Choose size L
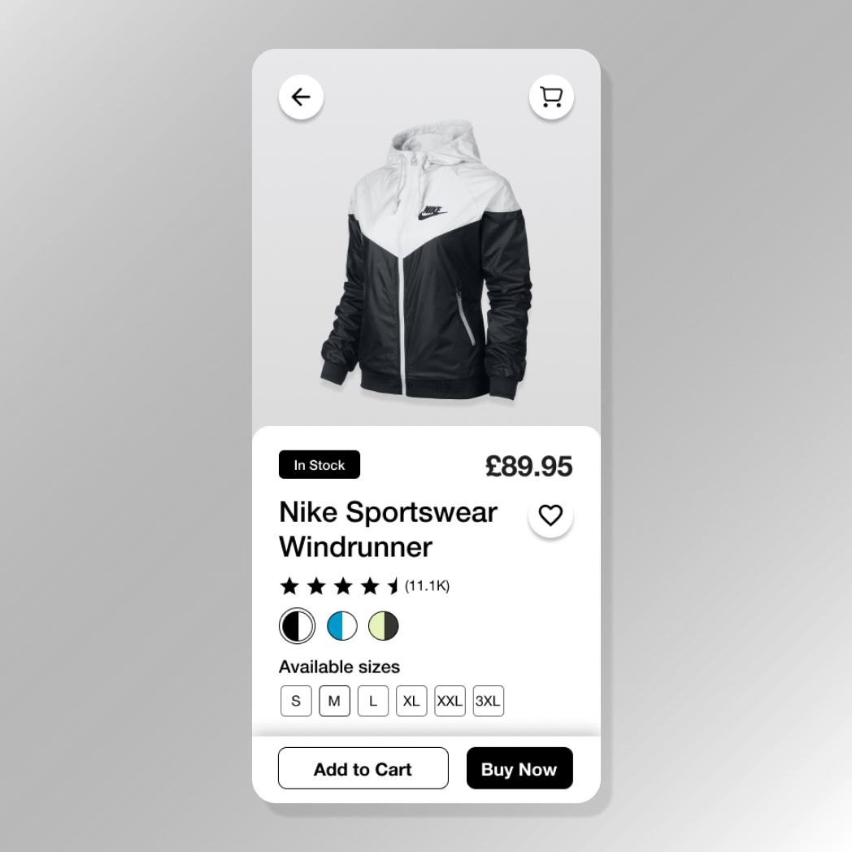The image size is (852, 852). point(372,701)
